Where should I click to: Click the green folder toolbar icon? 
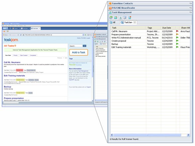pos(116,18)
